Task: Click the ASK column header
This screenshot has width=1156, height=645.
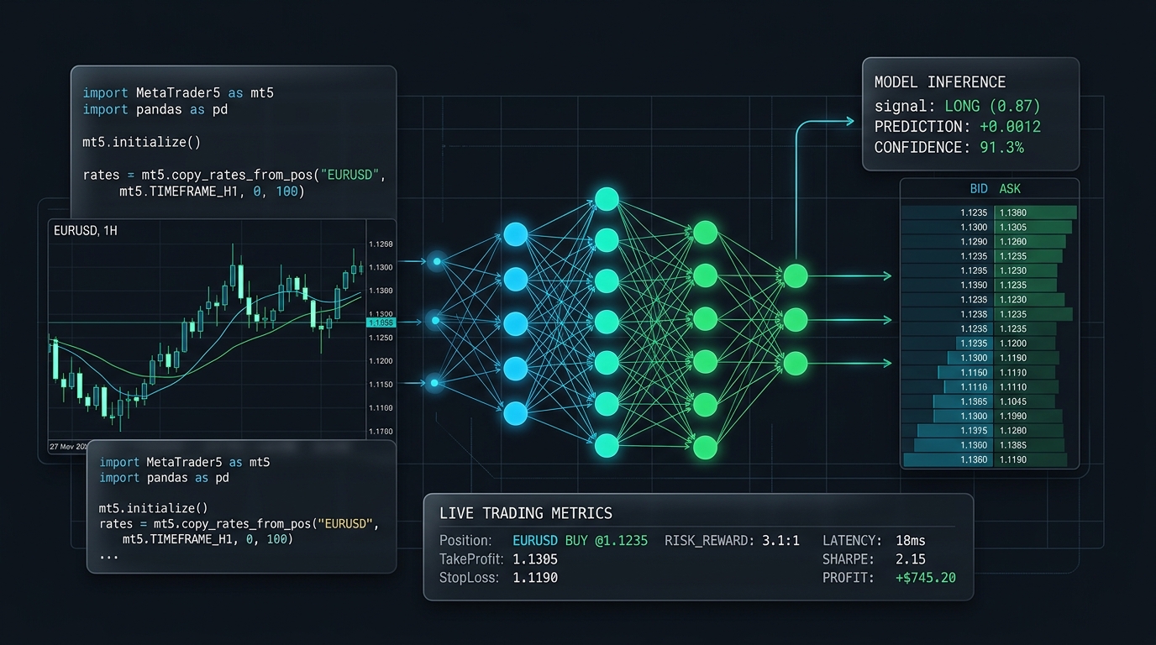Action: click(x=1010, y=189)
